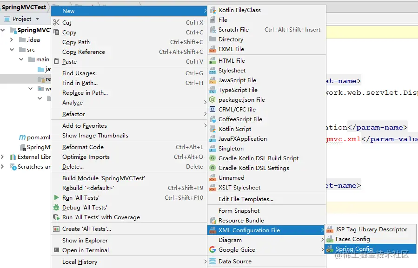Open the Refactor submenu
Screen dimensions: 418x268
click(x=129, y=114)
